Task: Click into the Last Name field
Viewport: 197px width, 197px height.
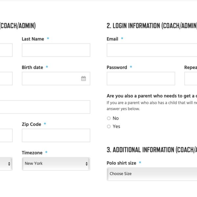Action: pos(56,50)
